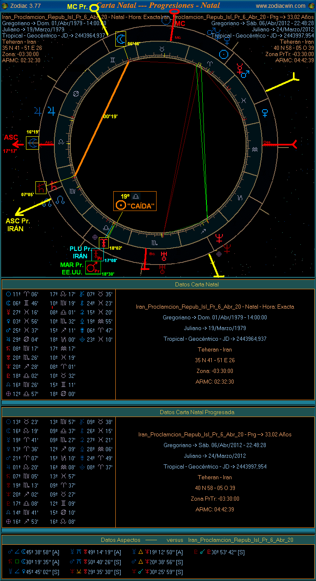Click 35 N 41 - 51 E 26 in natal panel

click(214, 360)
